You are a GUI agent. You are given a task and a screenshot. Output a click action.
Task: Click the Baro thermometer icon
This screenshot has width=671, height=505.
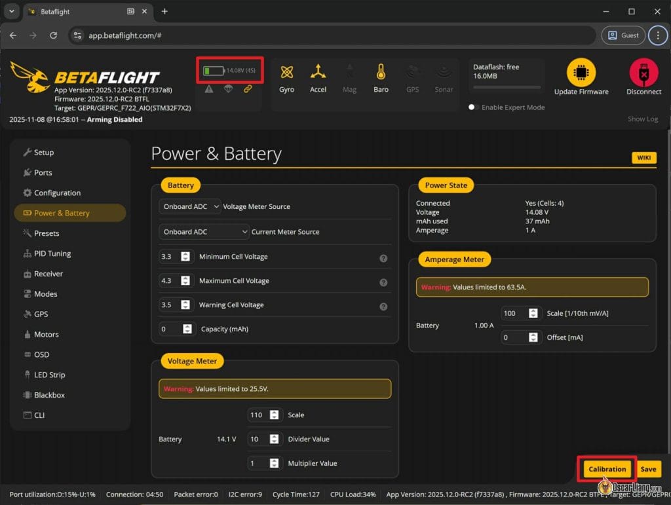pyautogui.click(x=381, y=72)
